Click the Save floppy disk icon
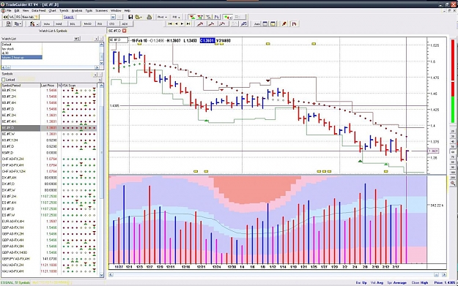The image size is (458, 286). point(130,18)
